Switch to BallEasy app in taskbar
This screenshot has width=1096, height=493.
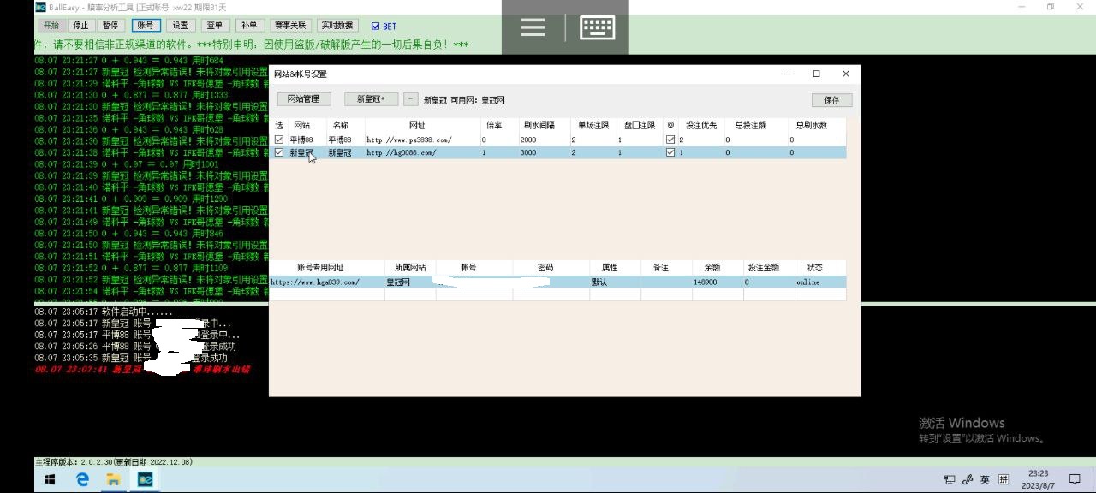tap(145, 480)
